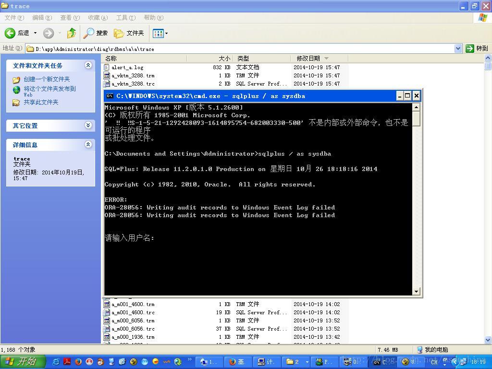
Task: Click the CH language indicator
Action: point(434,362)
